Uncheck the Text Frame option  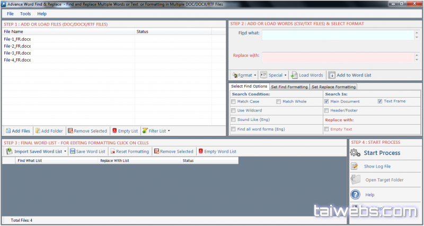(380, 101)
